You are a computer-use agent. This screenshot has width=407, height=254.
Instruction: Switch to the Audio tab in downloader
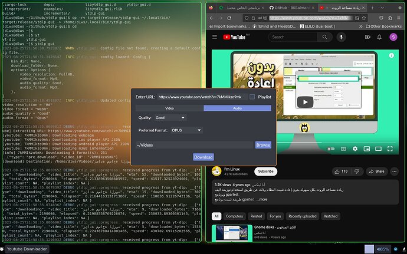237,108
